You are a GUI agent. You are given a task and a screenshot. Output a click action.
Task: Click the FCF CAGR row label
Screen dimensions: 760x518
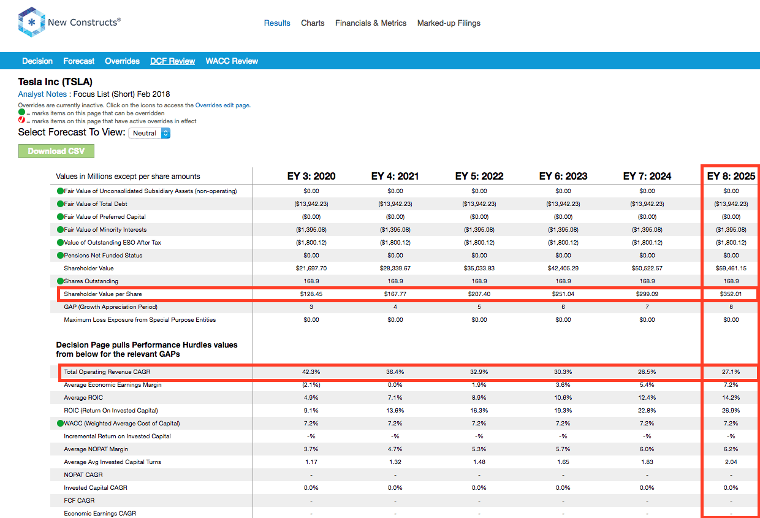tap(79, 500)
